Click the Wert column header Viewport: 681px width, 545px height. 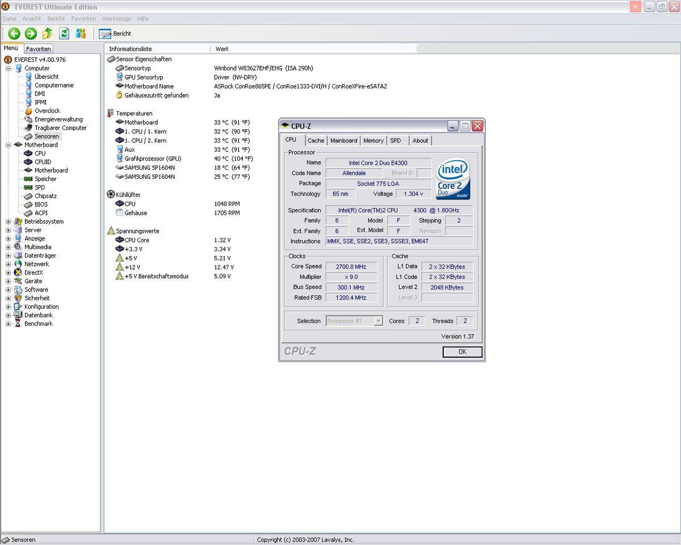[x=314, y=49]
